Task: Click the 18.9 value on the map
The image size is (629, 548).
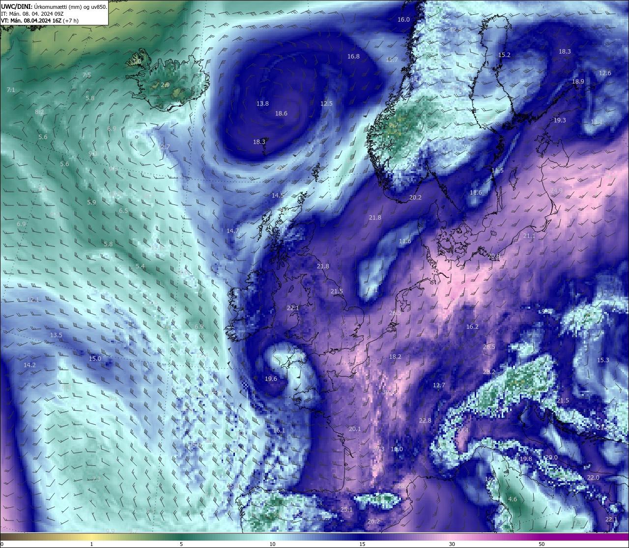Action: 578,82
